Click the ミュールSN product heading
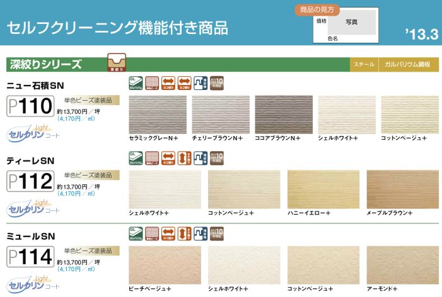The height and width of the screenshot is (297, 442). tap(31, 236)
